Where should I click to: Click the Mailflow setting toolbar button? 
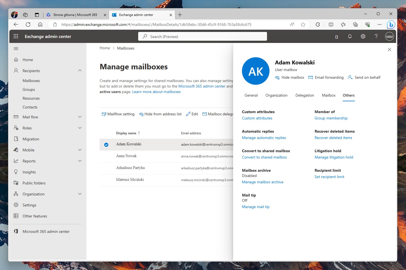click(118, 114)
